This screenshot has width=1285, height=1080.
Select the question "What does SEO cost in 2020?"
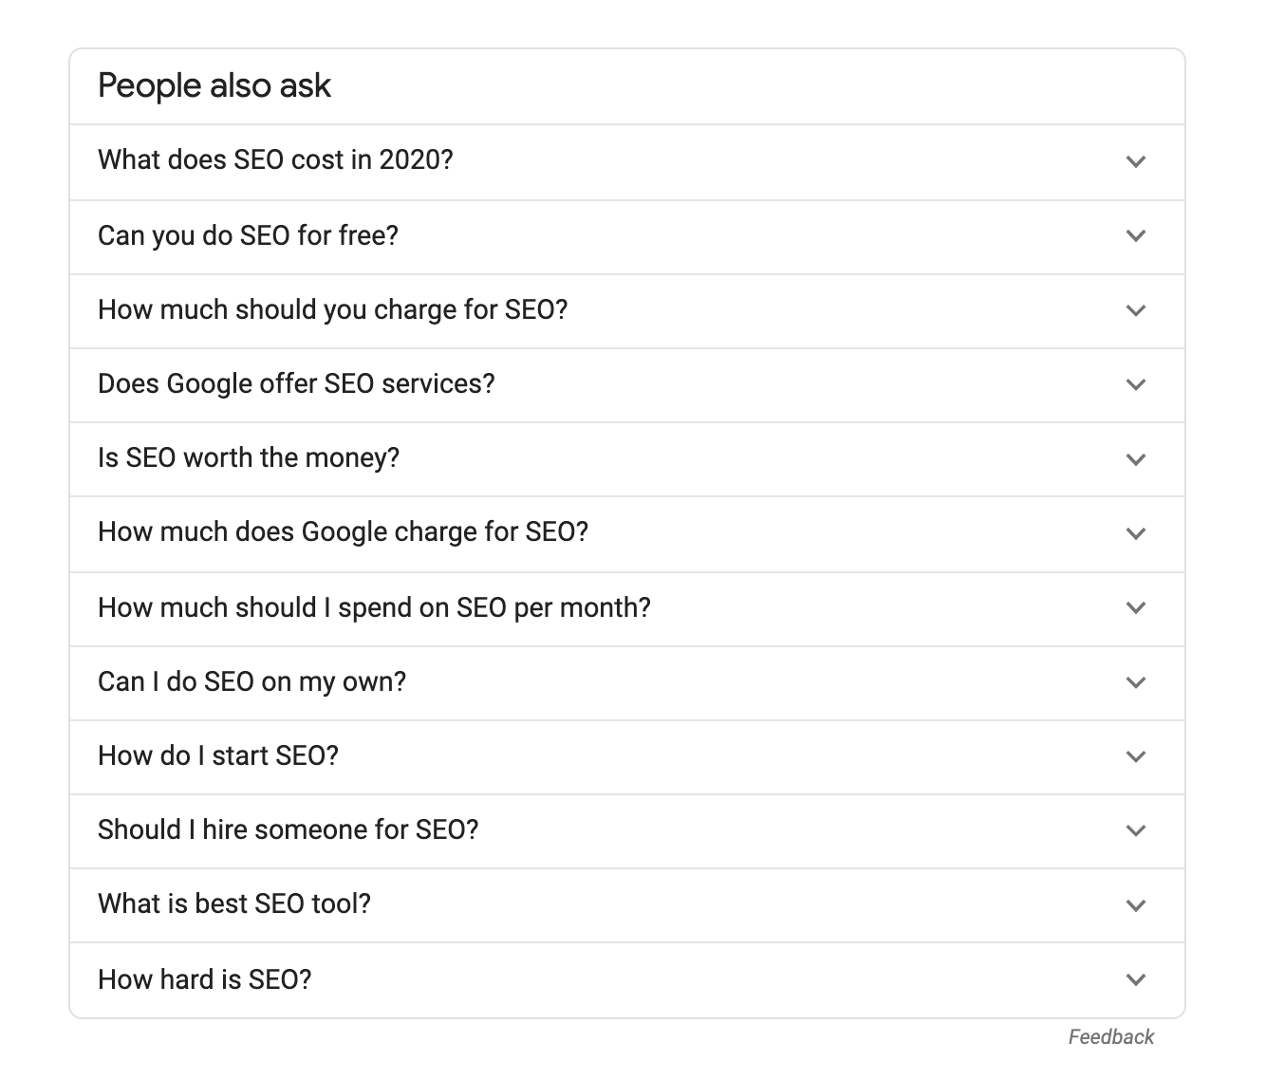275,159
